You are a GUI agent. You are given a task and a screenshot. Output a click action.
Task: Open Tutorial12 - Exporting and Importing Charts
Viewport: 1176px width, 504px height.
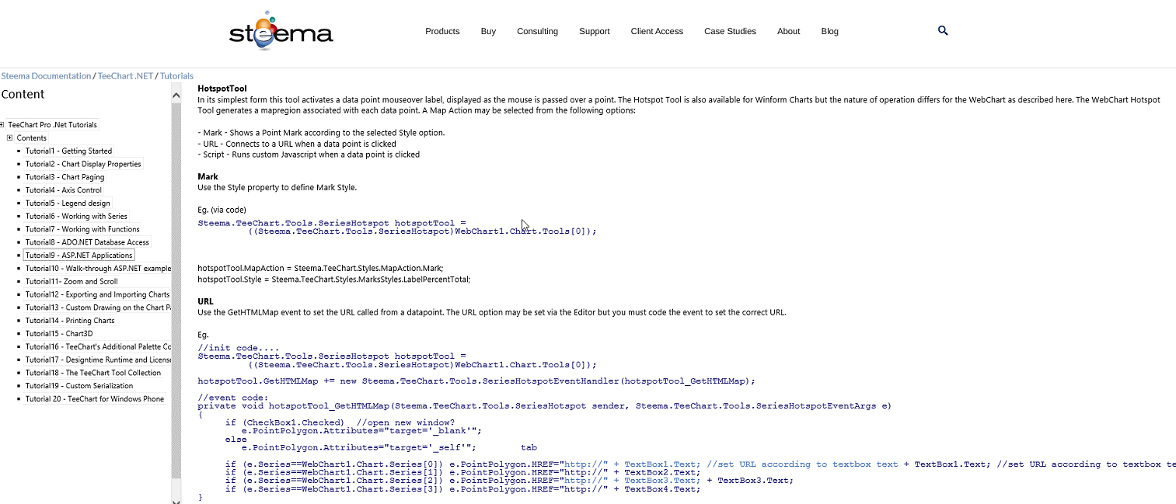click(x=97, y=294)
